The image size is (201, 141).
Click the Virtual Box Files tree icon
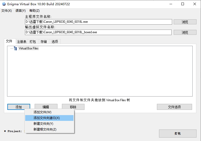15,48
